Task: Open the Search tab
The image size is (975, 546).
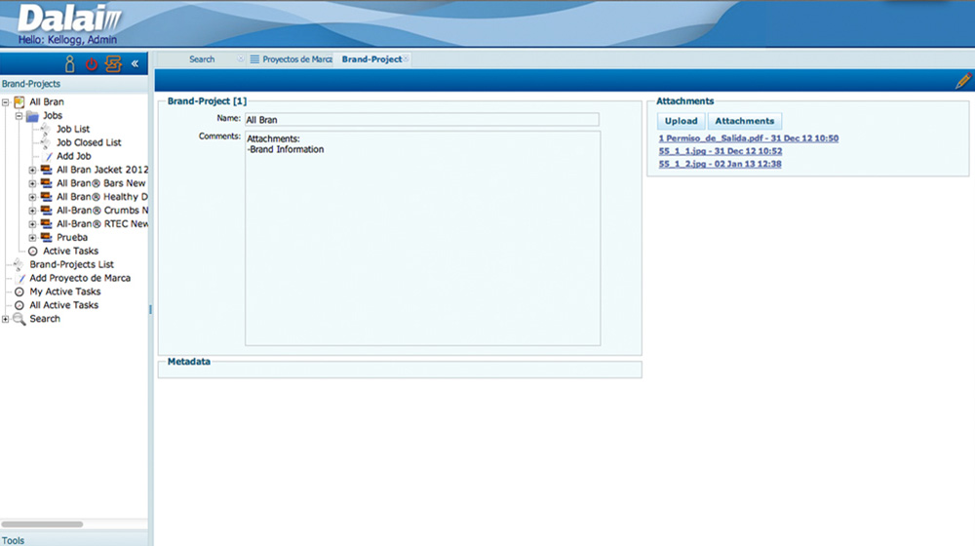Action: [x=202, y=59]
